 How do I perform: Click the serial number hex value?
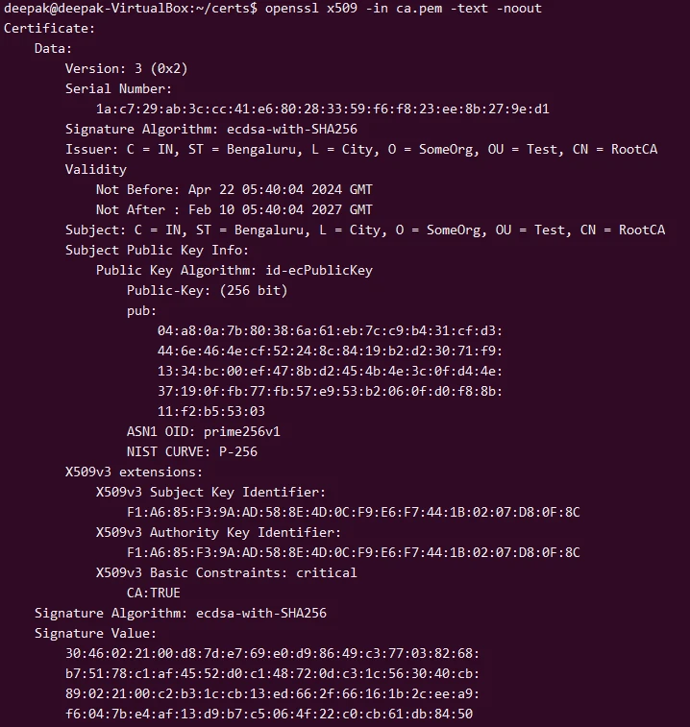pyautogui.click(x=322, y=109)
